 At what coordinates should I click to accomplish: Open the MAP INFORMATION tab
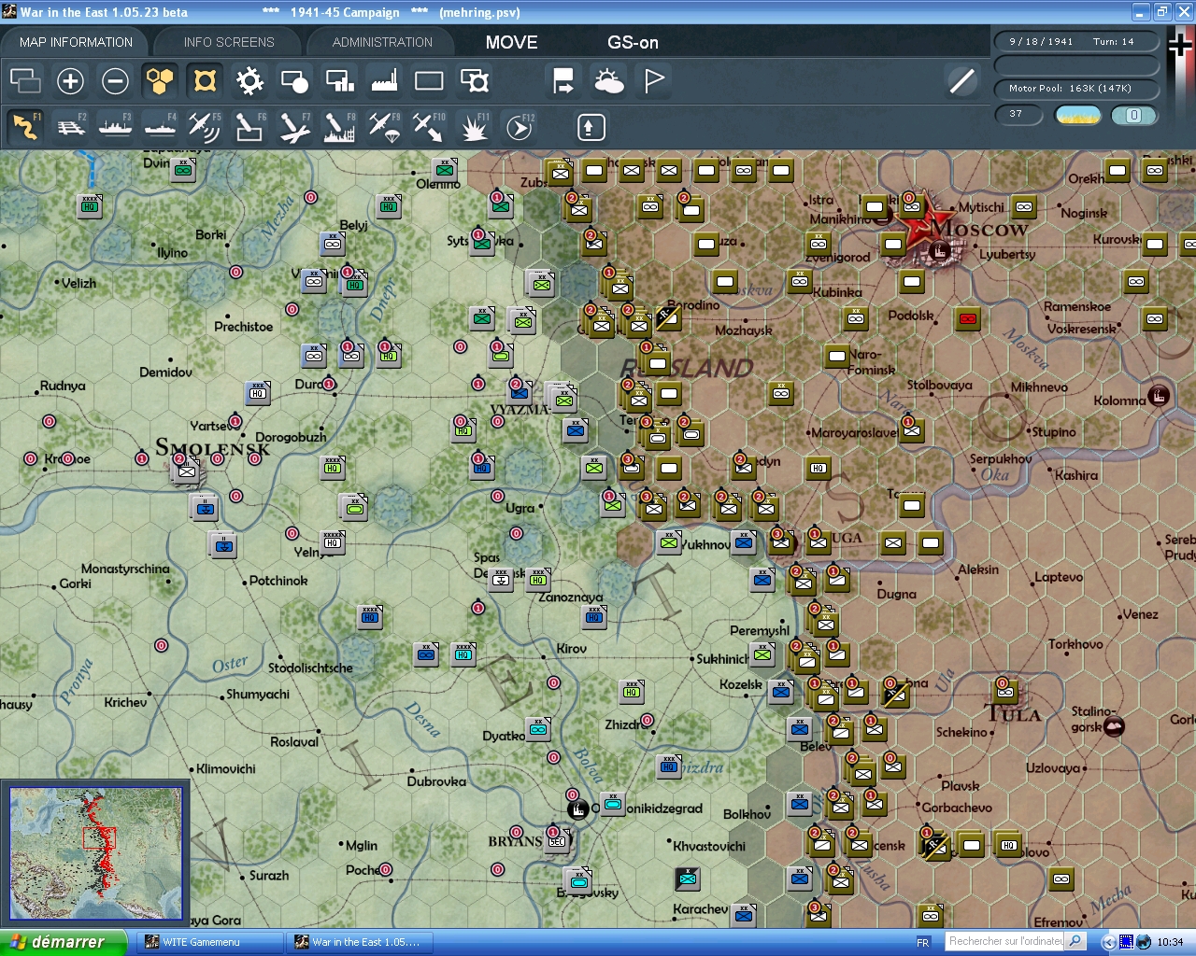(x=76, y=42)
